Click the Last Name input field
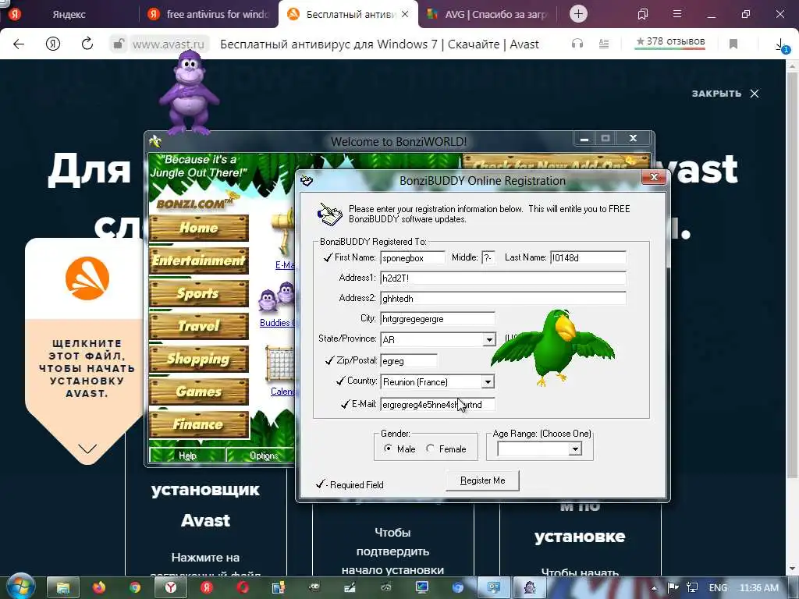This screenshot has height=599, width=799. tap(588, 257)
